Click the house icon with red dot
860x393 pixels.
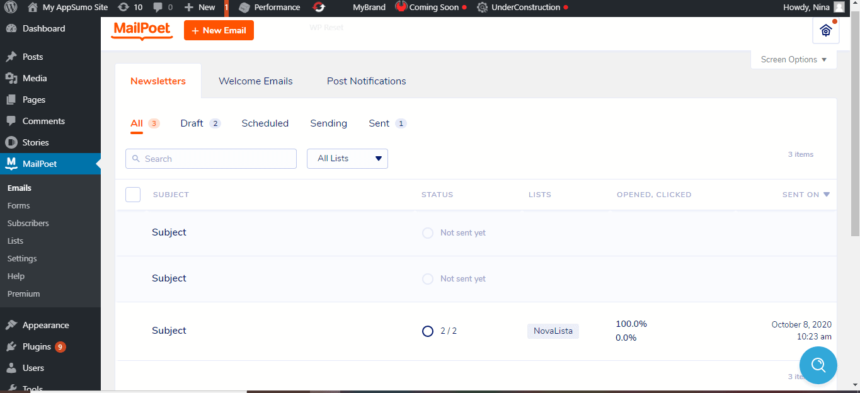826,30
